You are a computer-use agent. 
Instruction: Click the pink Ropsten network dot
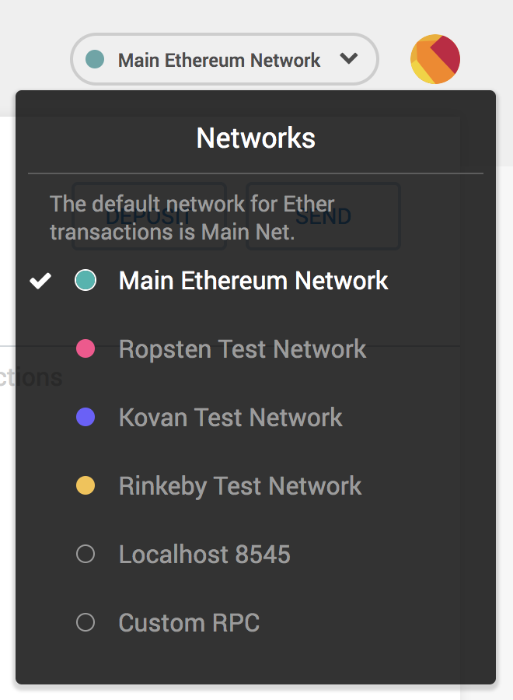(85, 348)
